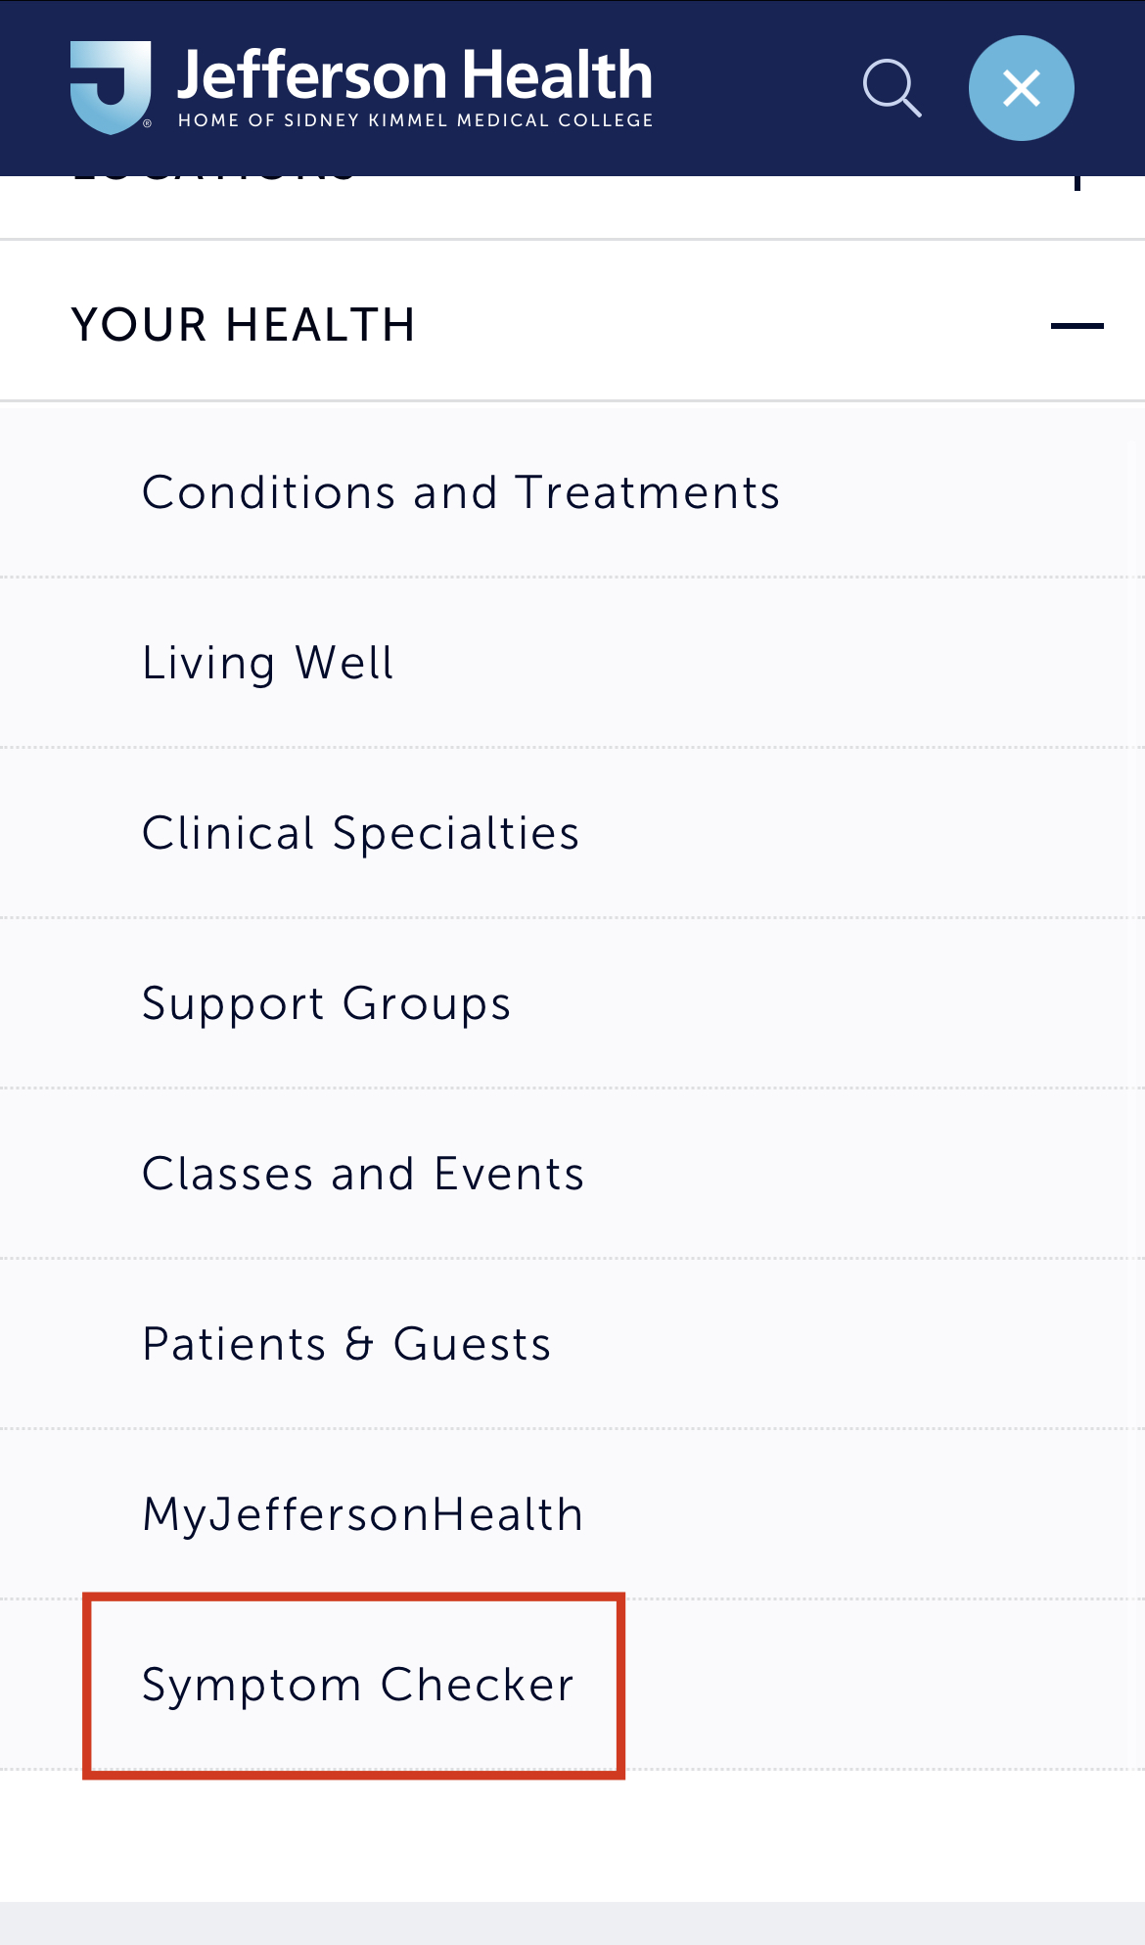Open Conditions and Treatments

(461, 492)
